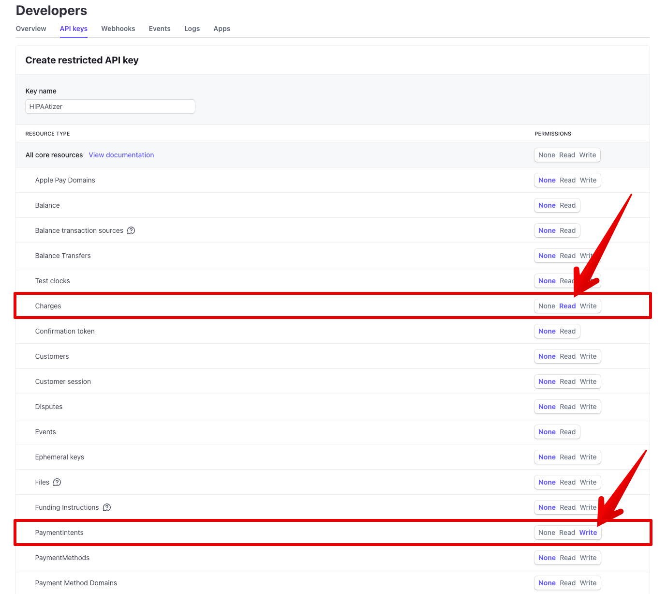Open the View documentation link

click(x=121, y=155)
